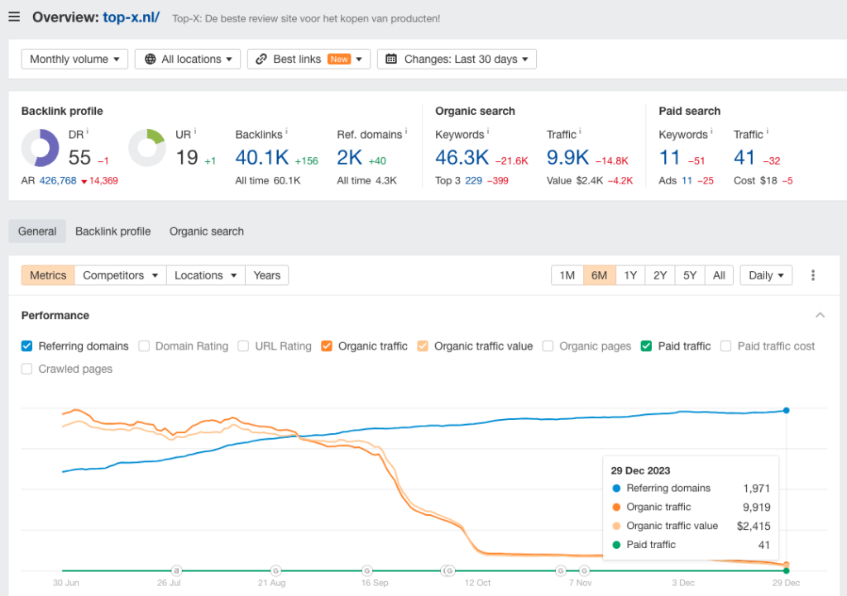Switch to the Organic search tab

(x=207, y=231)
